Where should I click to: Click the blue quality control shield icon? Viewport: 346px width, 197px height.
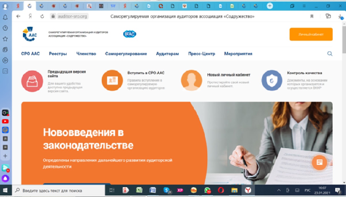click(272, 80)
